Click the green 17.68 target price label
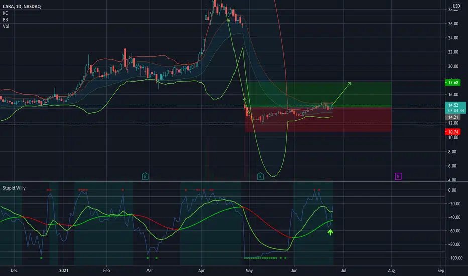This screenshot has width=468, height=276. point(453,83)
